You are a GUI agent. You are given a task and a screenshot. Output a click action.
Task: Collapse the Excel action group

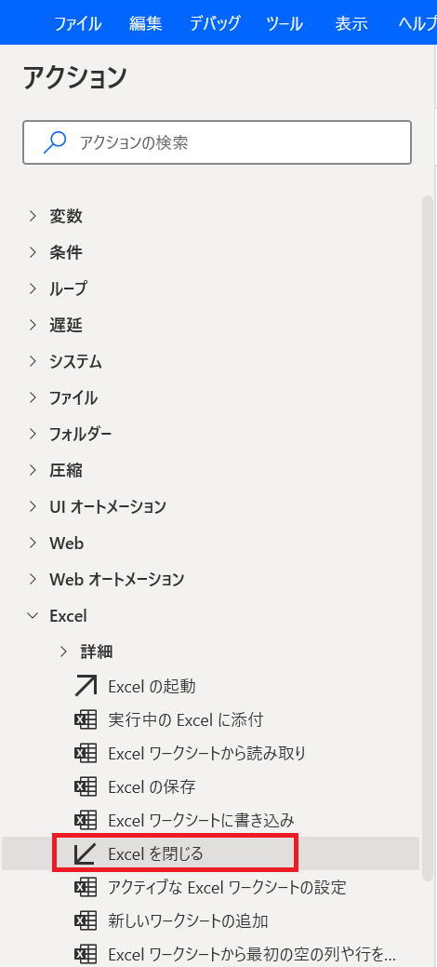pyautogui.click(x=33, y=615)
